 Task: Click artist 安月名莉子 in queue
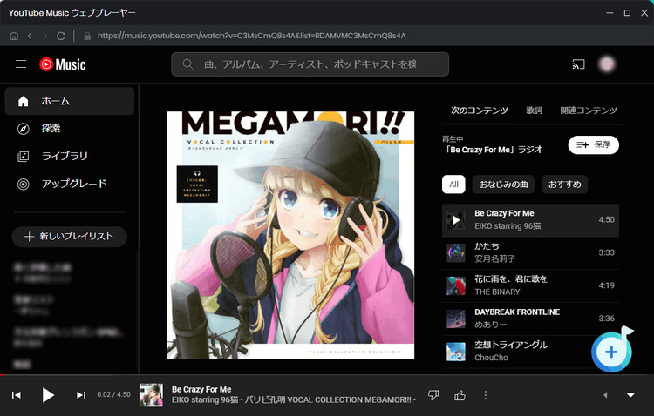click(x=494, y=259)
